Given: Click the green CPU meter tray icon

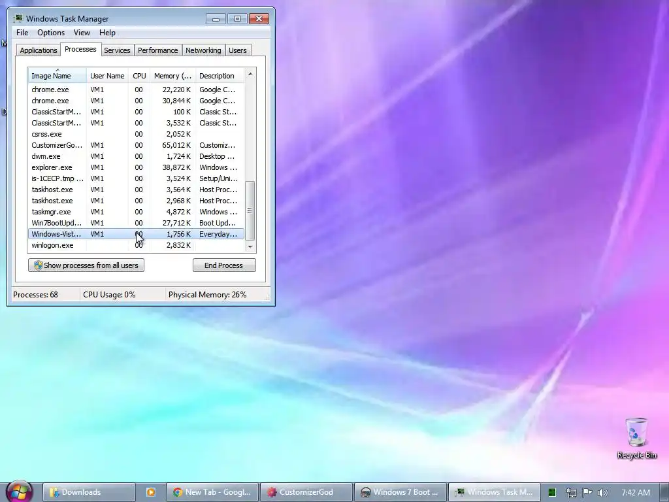Looking at the screenshot, I should (x=552, y=493).
